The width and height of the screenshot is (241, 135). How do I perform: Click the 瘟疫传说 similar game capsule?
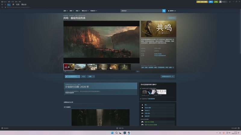(x=160, y=92)
